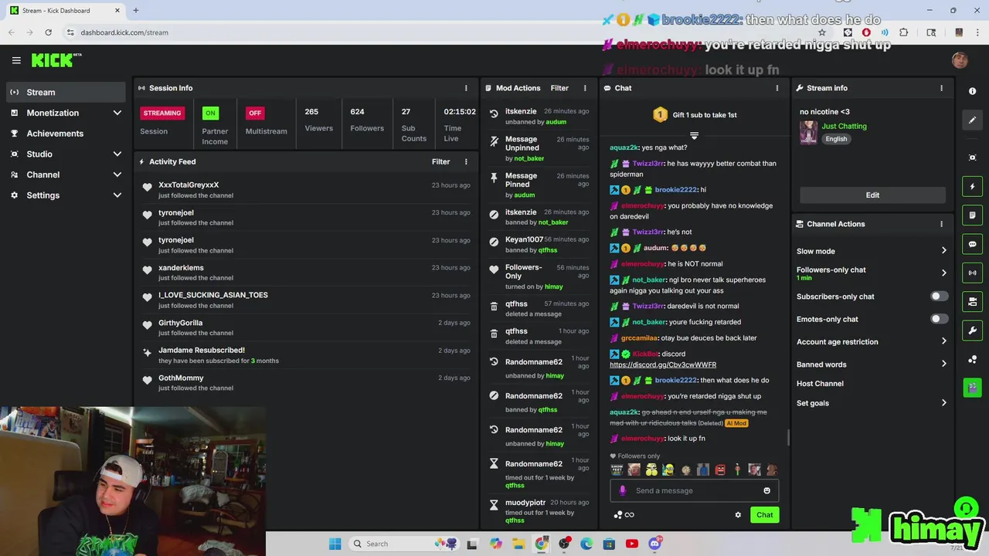
Task: Open chat settings gear icon
Action: (x=738, y=515)
